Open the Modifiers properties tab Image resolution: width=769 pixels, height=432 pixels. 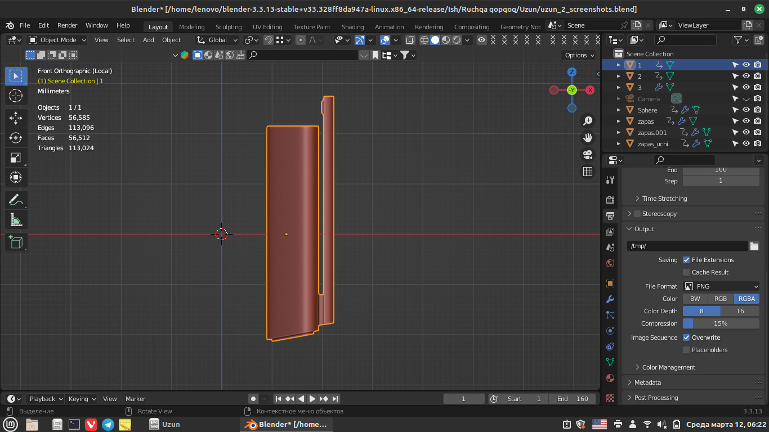(610, 299)
